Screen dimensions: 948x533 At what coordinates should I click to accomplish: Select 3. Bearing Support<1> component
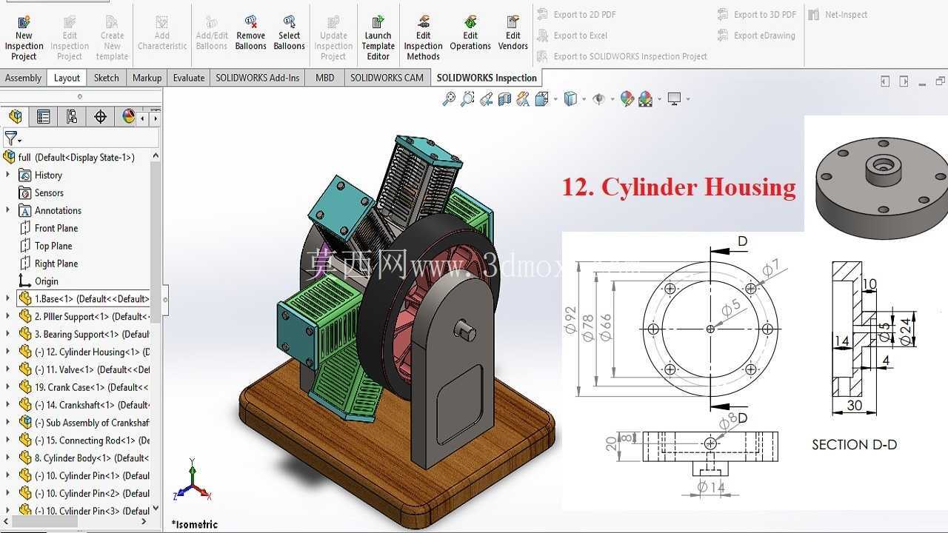coord(84,334)
